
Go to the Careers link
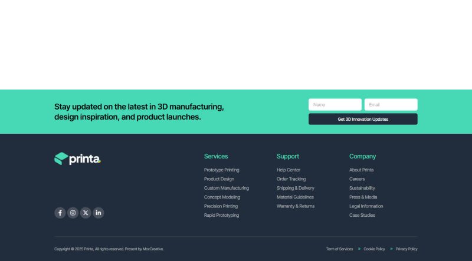[x=357, y=179]
